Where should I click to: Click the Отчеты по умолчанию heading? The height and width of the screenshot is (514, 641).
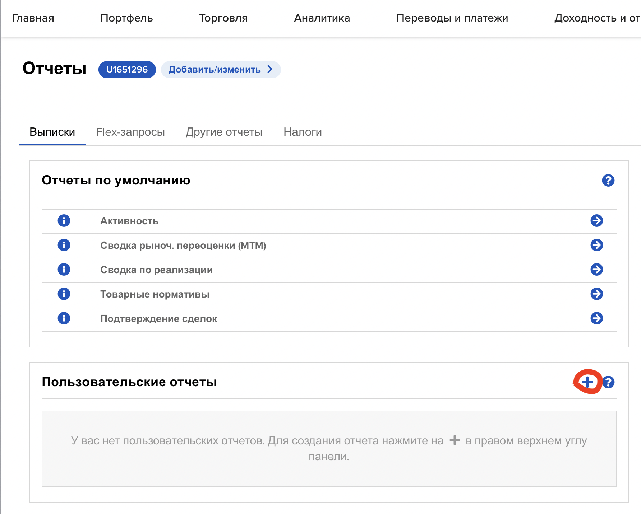(116, 180)
